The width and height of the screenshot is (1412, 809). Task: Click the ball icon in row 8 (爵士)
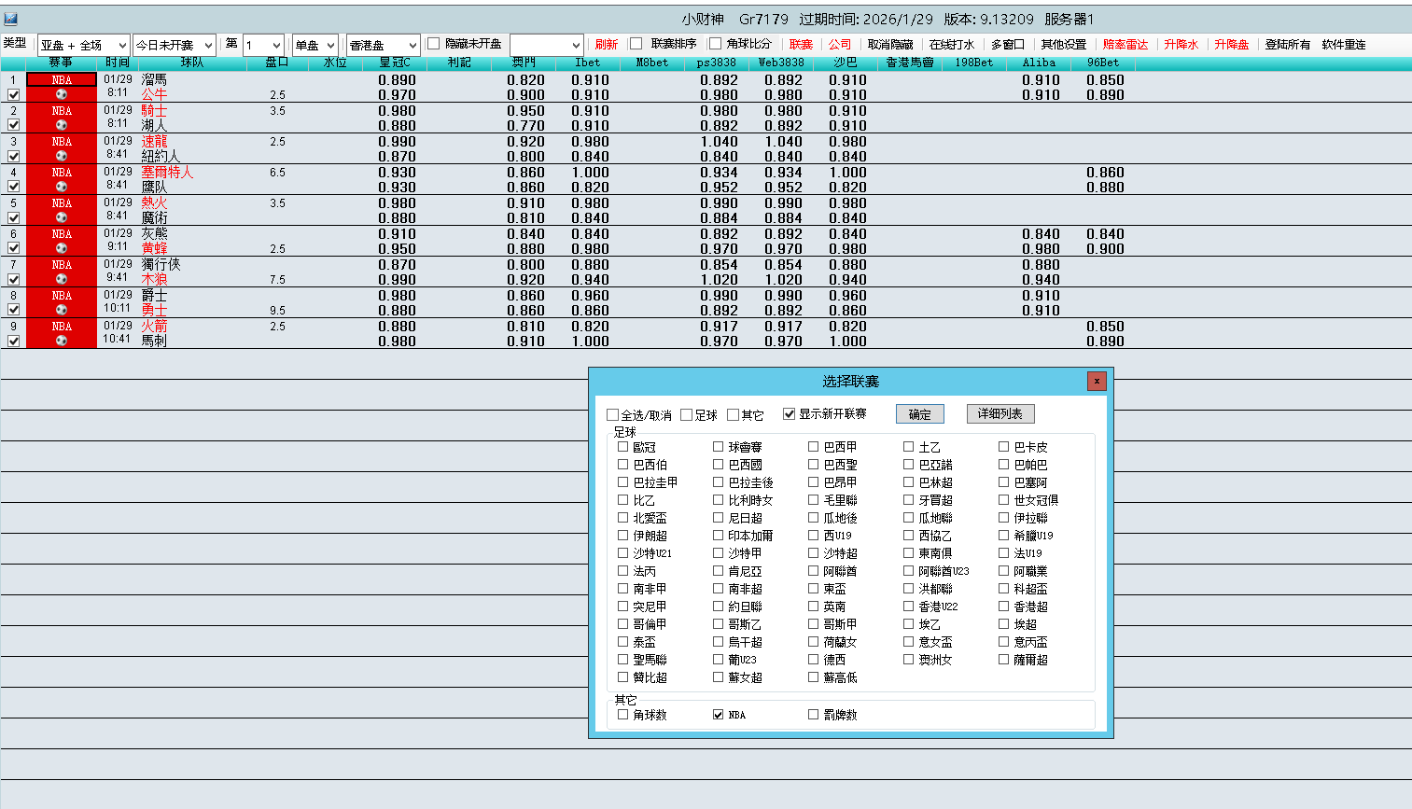62,310
